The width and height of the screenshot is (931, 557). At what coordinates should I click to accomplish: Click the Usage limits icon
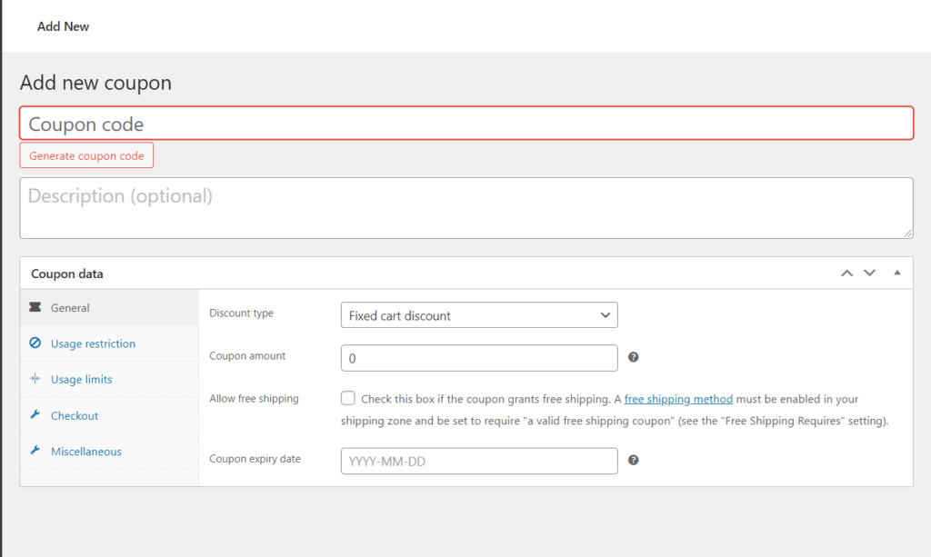click(x=35, y=379)
